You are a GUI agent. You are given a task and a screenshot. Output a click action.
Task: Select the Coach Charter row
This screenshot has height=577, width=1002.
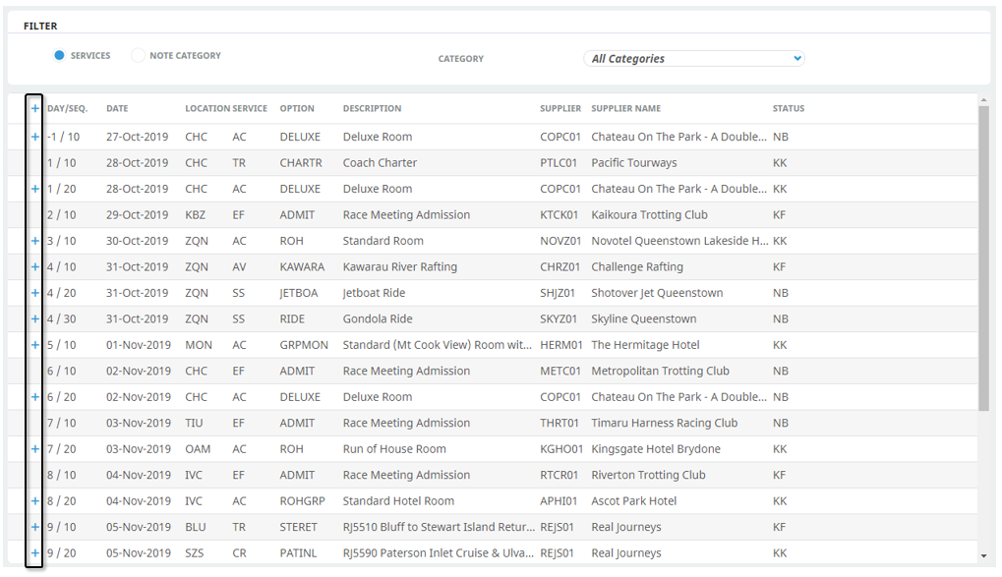click(x=492, y=163)
